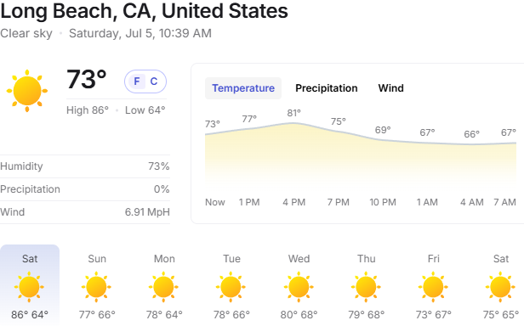Select today's highlighted Sat forecast card
This screenshot has height=326, width=524.
pos(30,285)
